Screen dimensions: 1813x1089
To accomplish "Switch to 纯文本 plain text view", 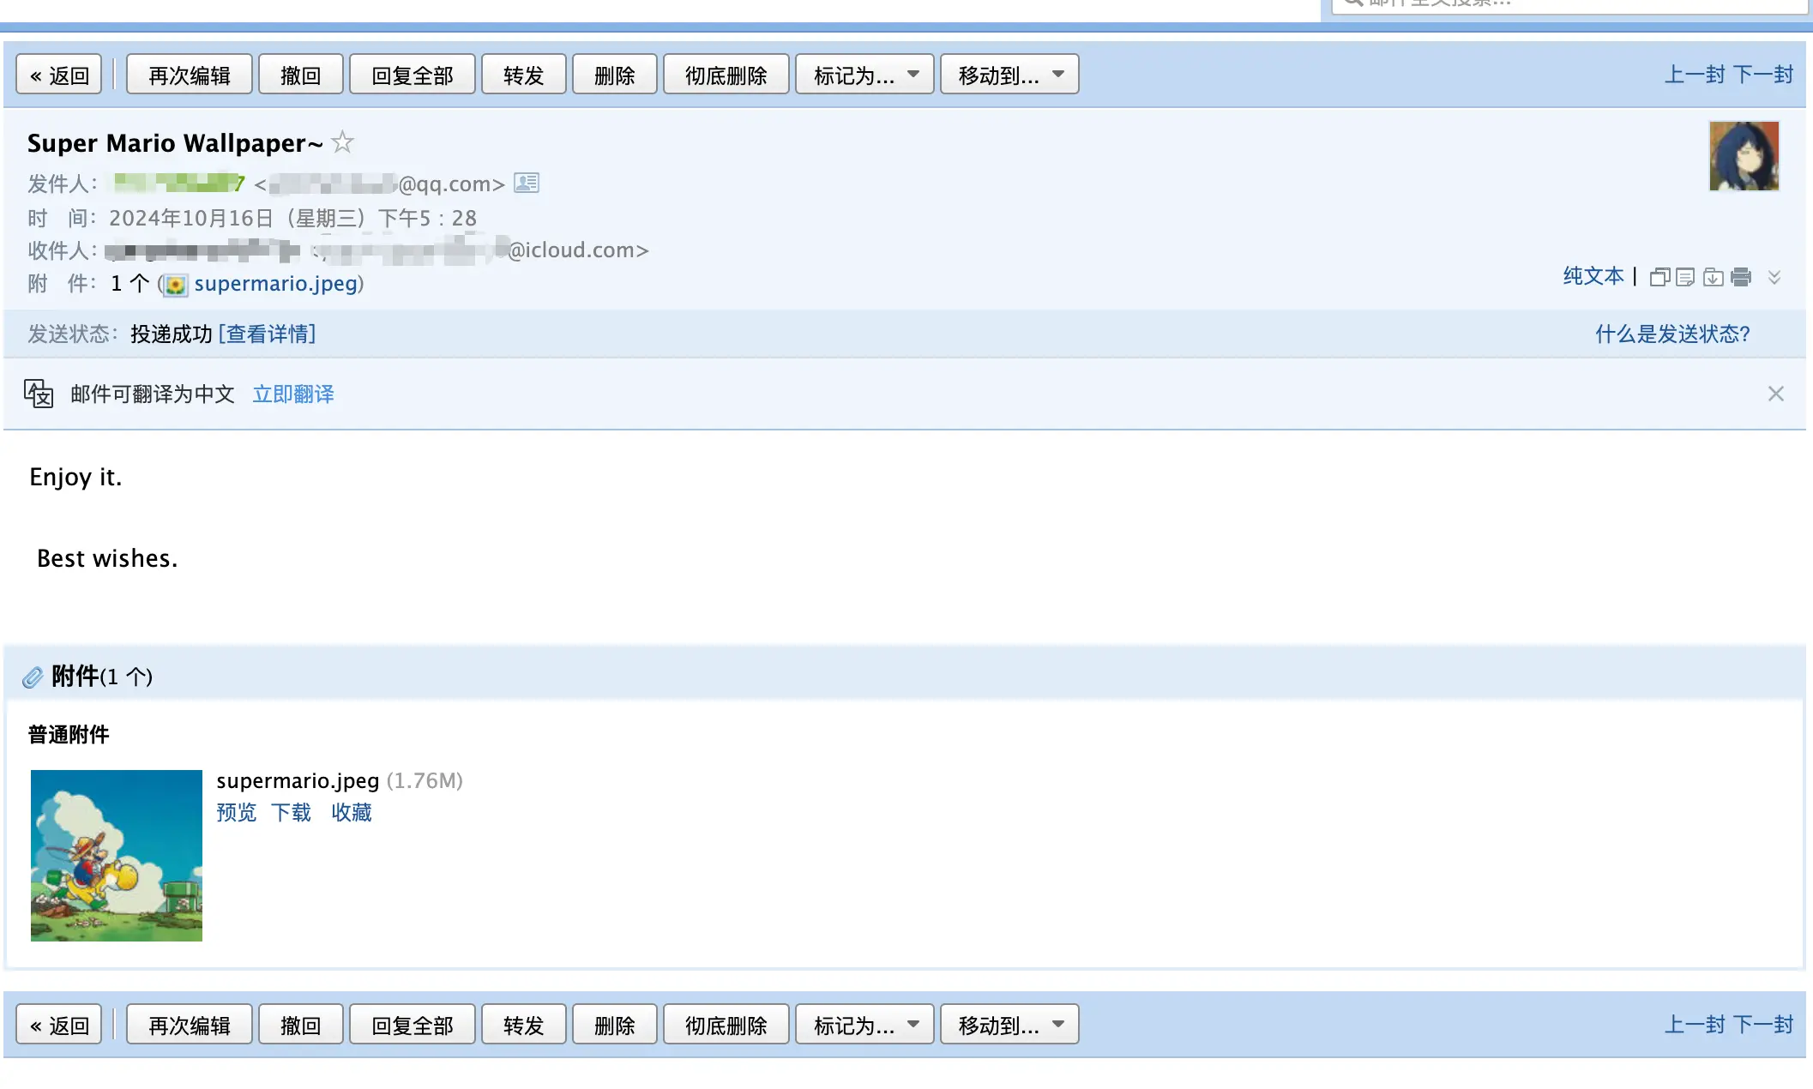I will point(1593,276).
